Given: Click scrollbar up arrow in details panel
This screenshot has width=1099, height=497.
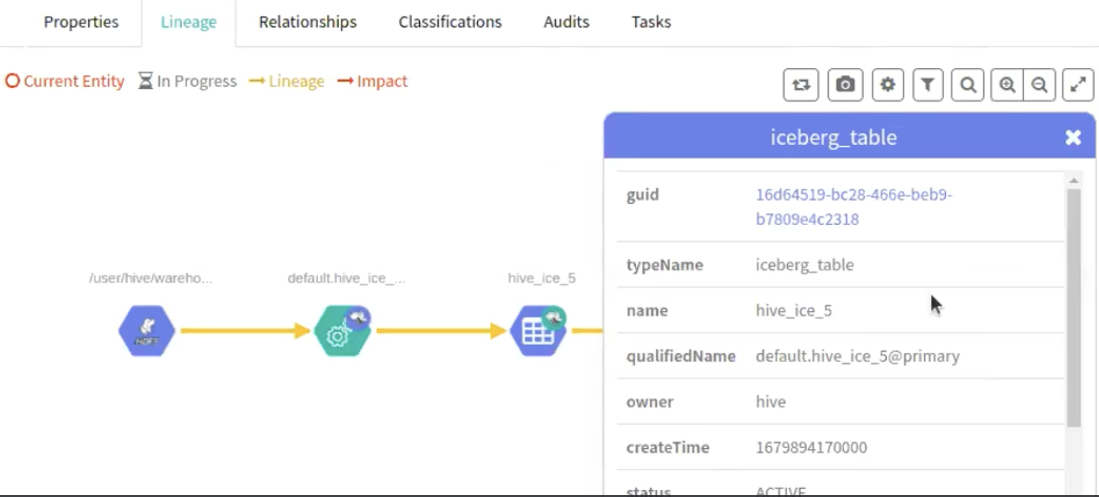Looking at the screenshot, I should coord(1074,181).
